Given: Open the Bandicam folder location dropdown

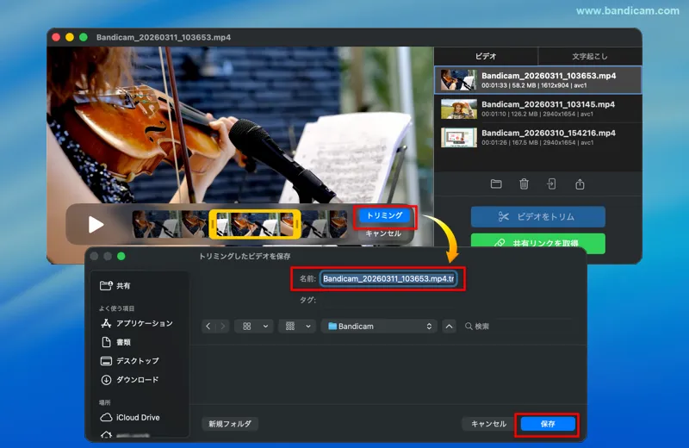Looking at the screenshot, I should tap(379, 327).
